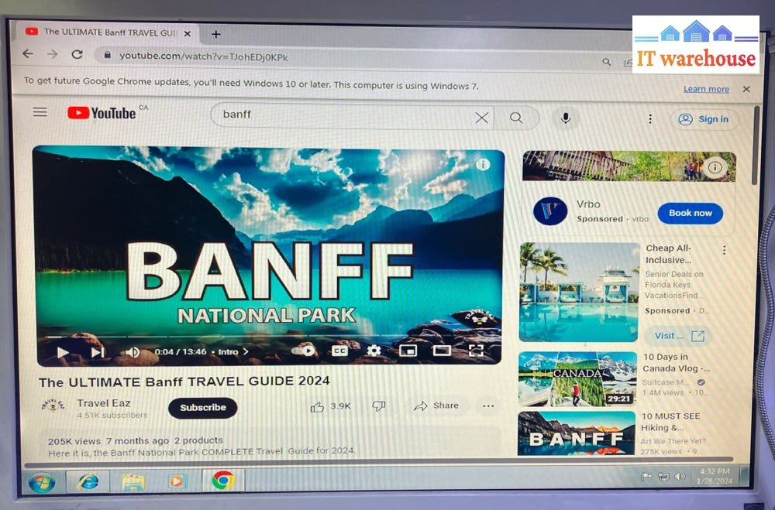Subscribe to Travel Eaz channel

203,408
